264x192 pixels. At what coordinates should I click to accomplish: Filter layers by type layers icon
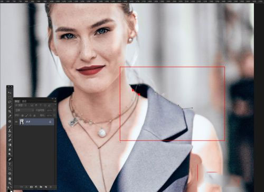(x=41, y=105)
